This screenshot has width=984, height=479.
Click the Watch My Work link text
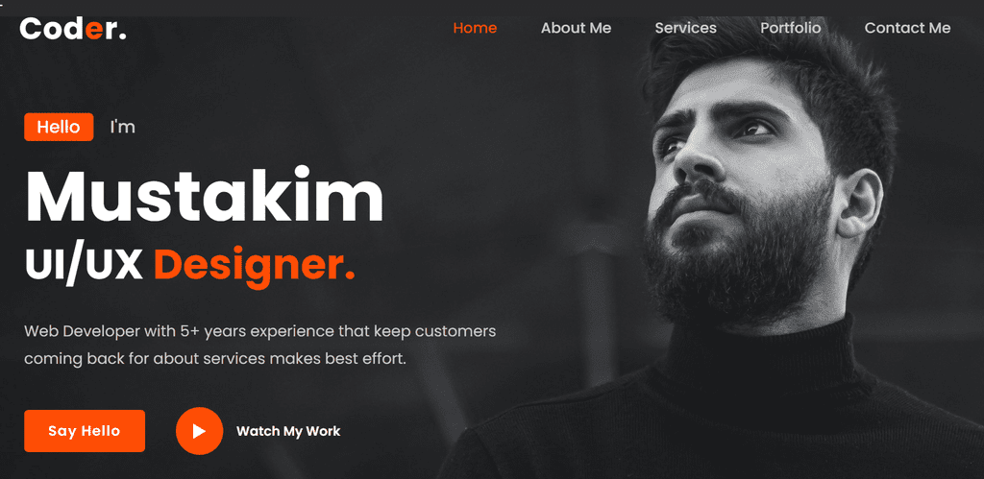coord(288,431)
